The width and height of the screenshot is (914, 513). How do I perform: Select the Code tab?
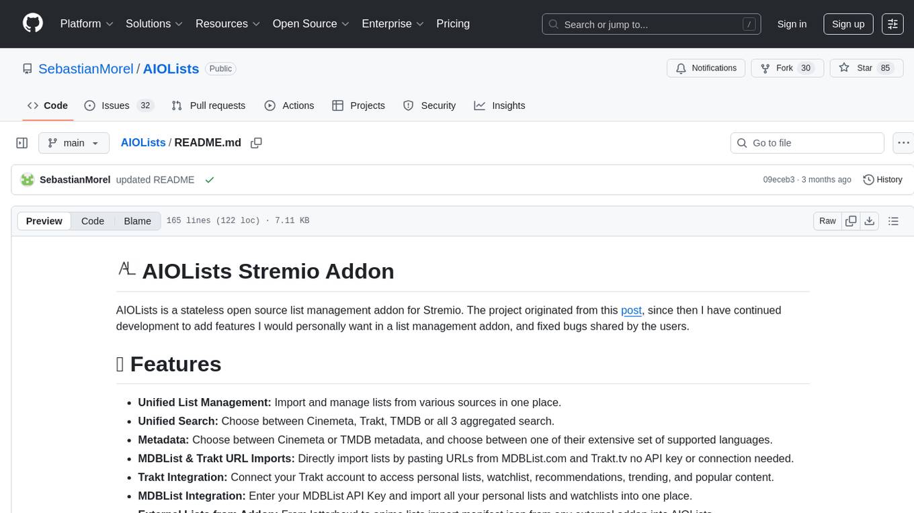point(47,105)
